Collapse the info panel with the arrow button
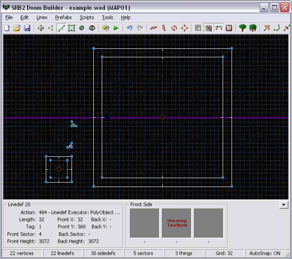This screenshot has width=292, height=259. pyautogui.click(x=283, y=205)
